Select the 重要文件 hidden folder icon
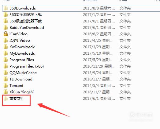The height and width of the screenshot is (129, 160). 6,99
